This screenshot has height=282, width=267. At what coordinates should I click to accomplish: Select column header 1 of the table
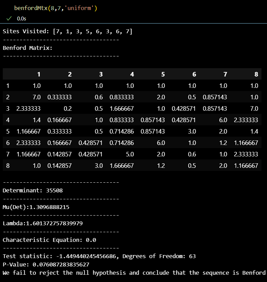click(x=39, y=74)
